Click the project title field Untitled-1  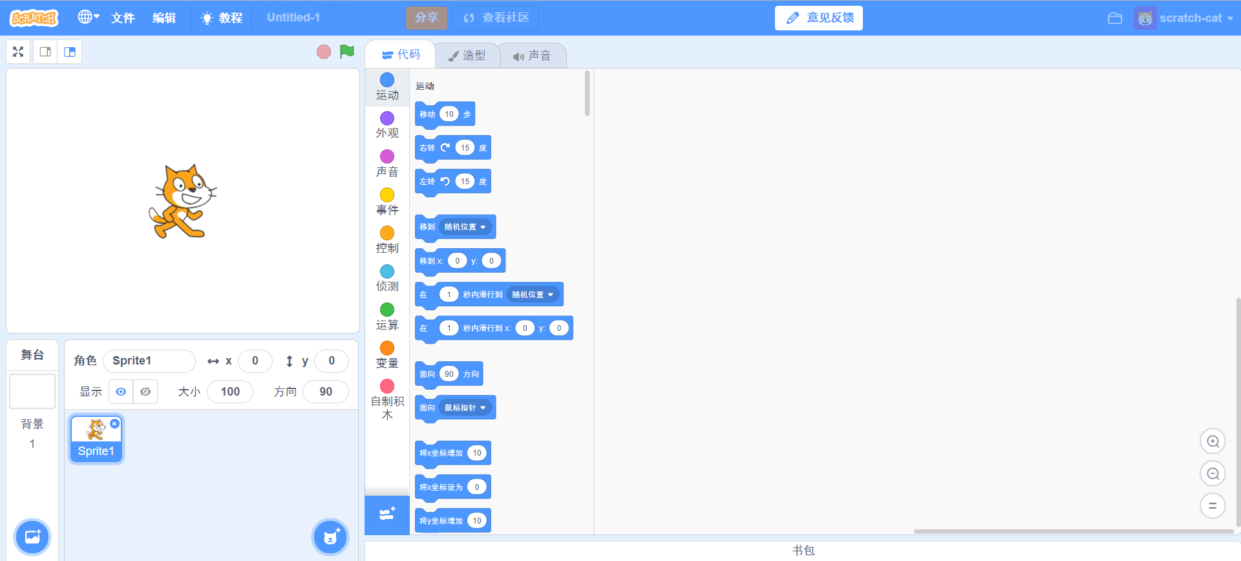point(330,17)
